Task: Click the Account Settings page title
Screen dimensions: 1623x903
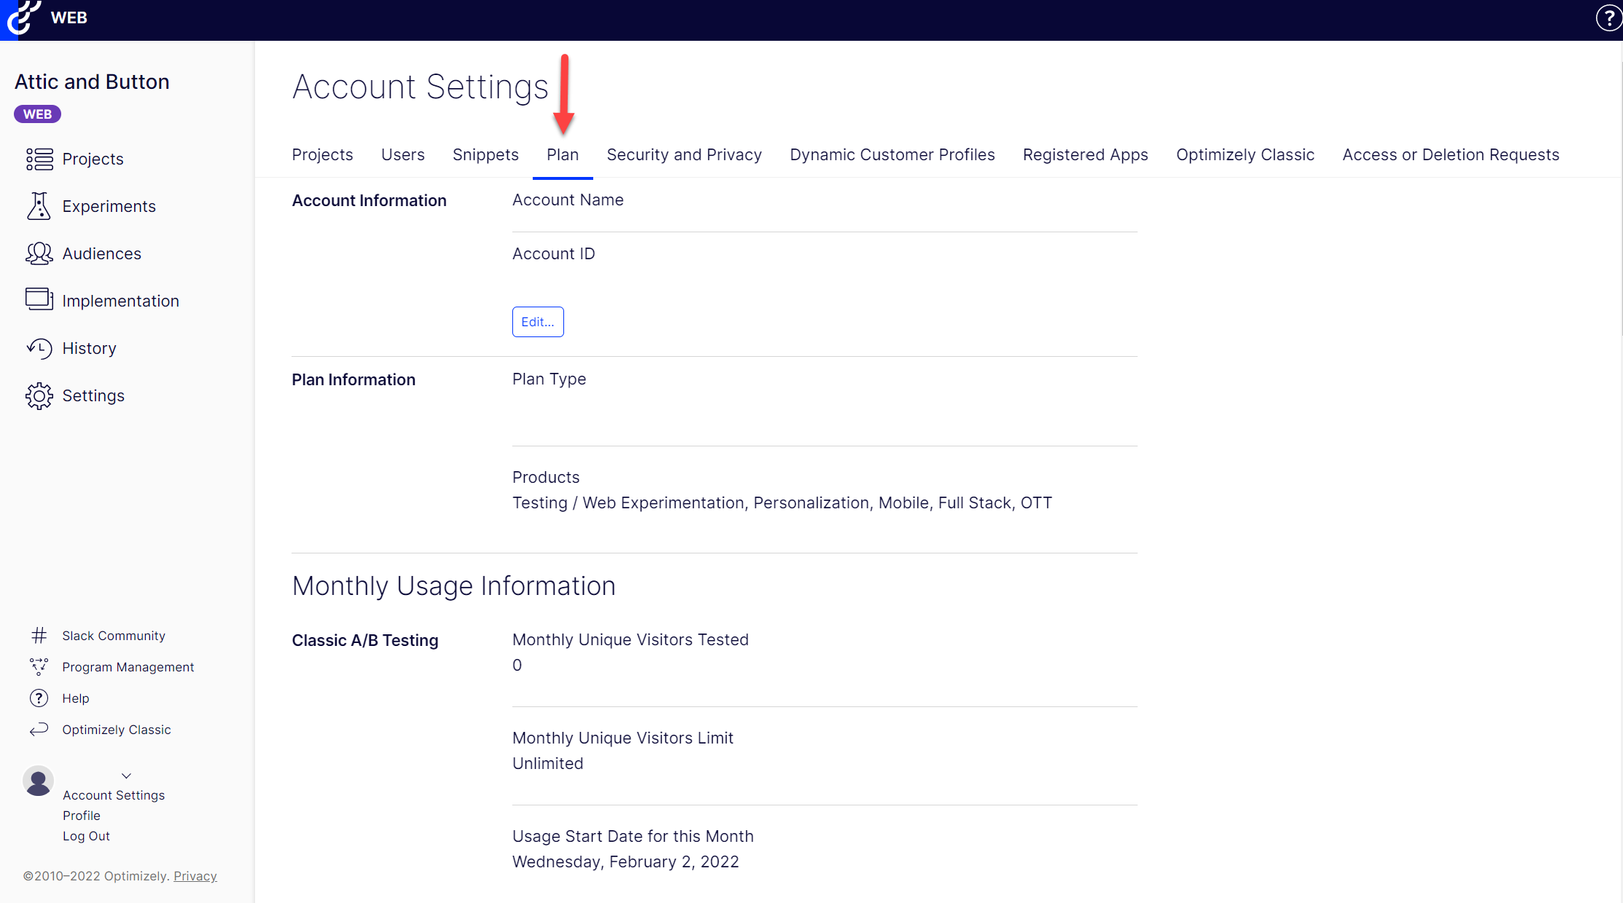Action: click(420, 87)
